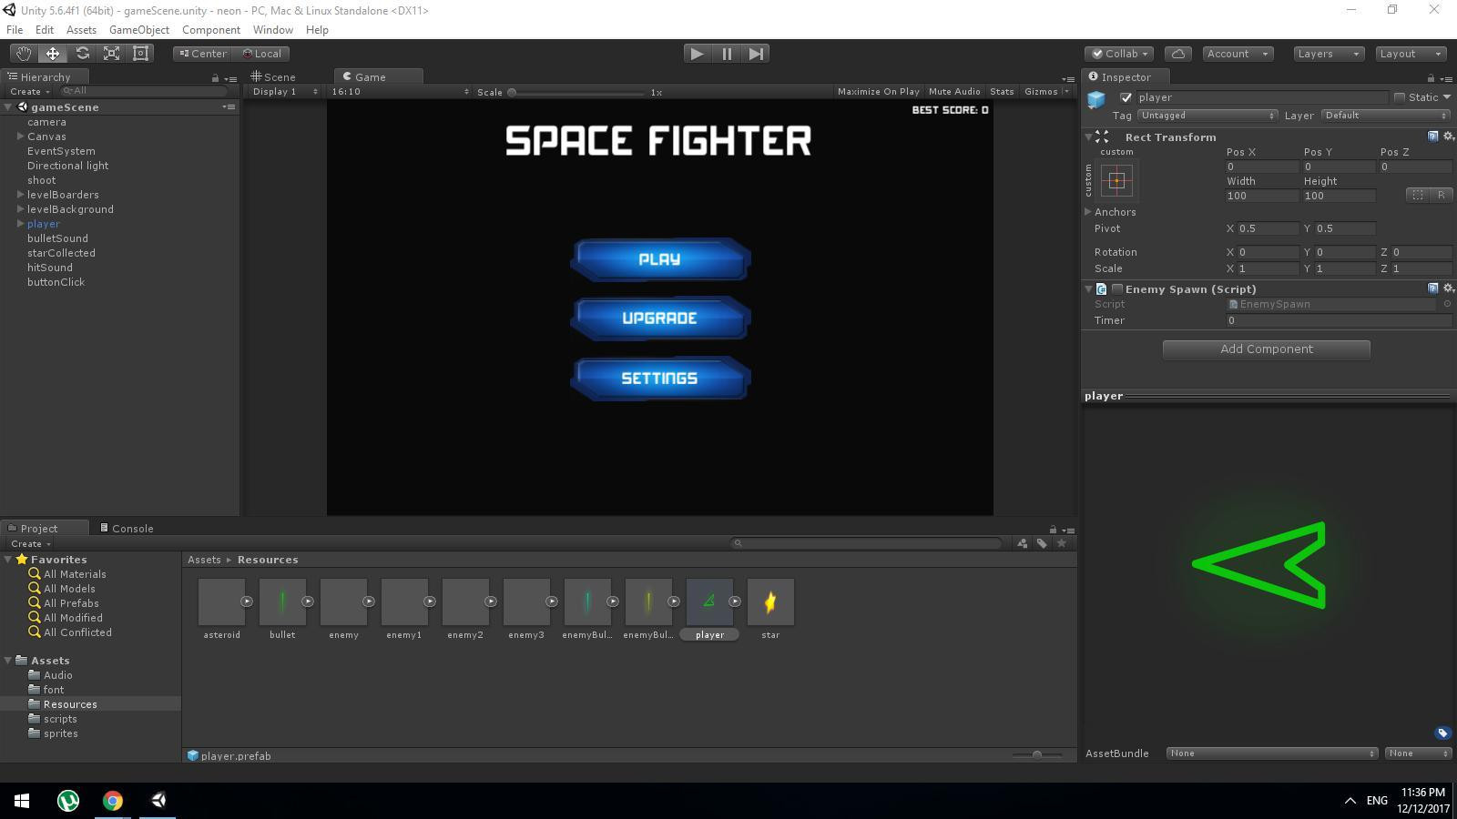
Task: Toggle the Static checkbox in the Inspector
Action: pos(1400,96)
